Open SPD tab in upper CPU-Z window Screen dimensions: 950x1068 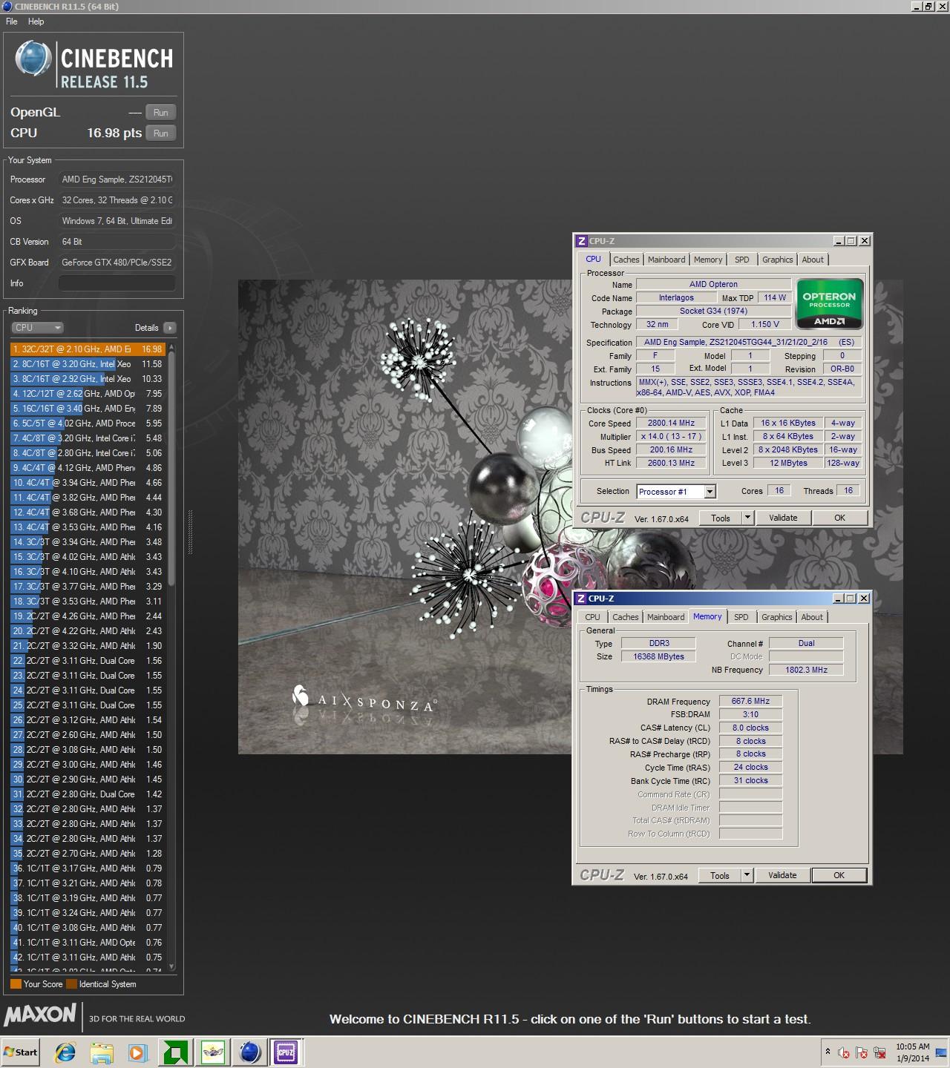click(x=742, y=260)
